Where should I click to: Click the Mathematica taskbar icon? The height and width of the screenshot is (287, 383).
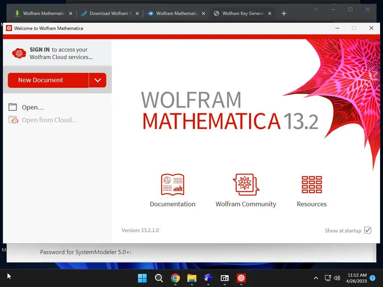pos(241,278)
